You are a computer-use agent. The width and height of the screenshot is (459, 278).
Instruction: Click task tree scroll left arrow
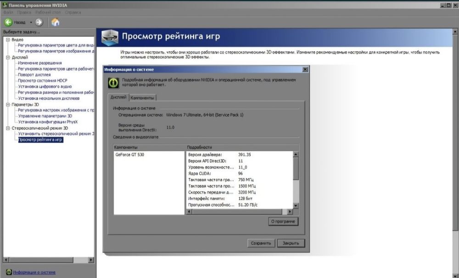click(6, 260)
